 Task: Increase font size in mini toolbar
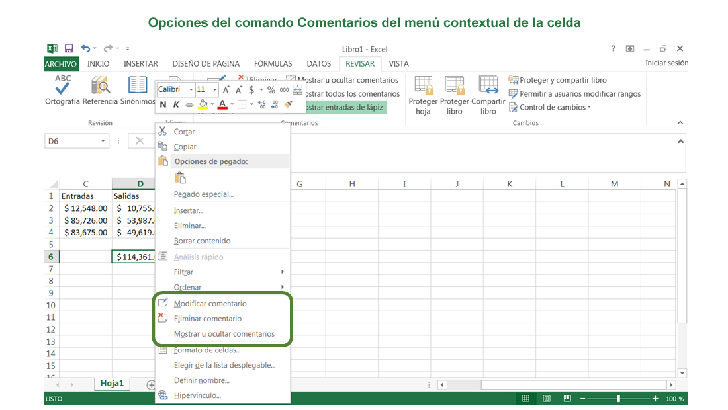click(226, 89)
